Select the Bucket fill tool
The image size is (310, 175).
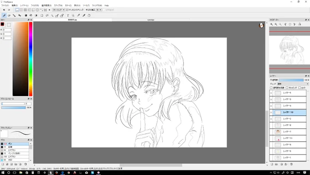pyautogui.click(x=31, y=16)
